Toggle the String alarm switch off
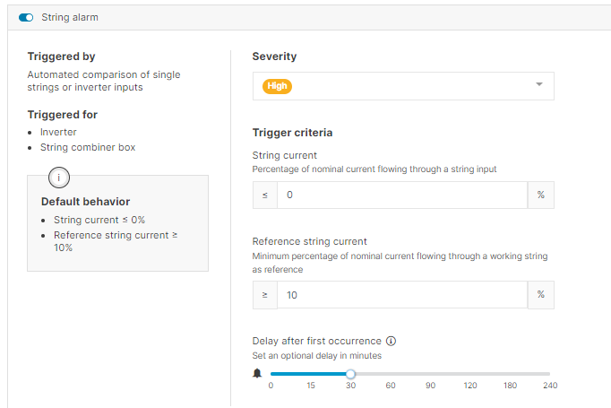Viewport: 611px width, 408px height. point(26,17)
